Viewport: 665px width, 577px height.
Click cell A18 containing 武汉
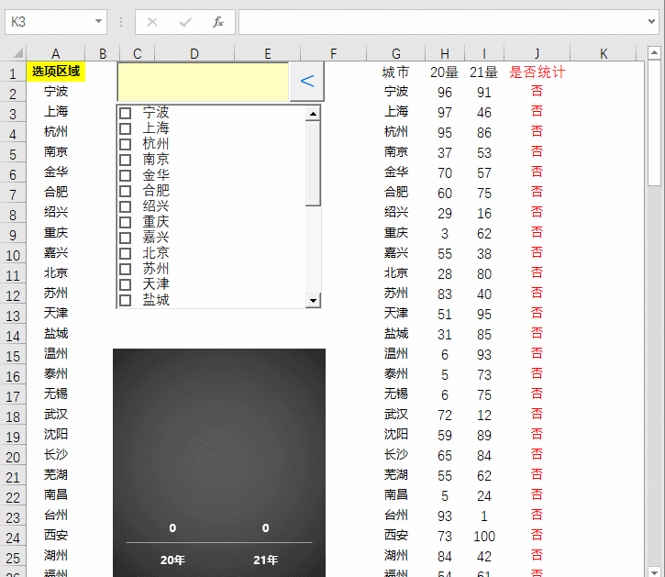pos(56,415)
